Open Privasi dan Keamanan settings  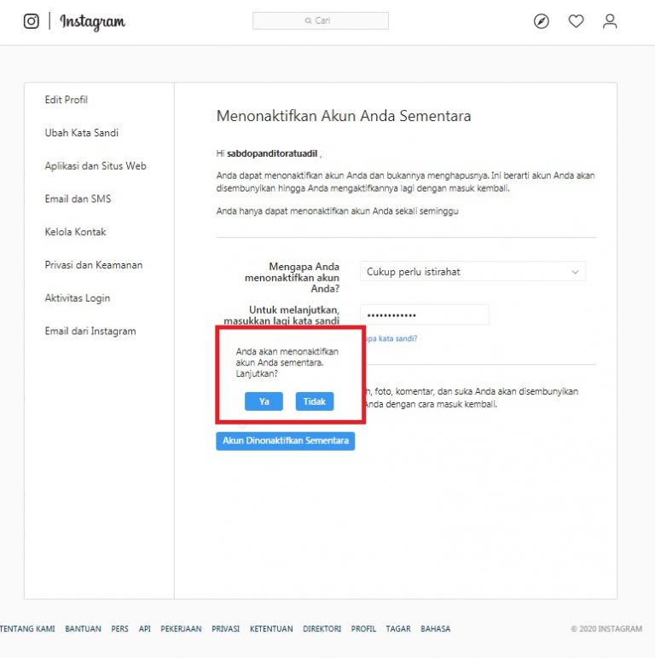coord(94,265)
